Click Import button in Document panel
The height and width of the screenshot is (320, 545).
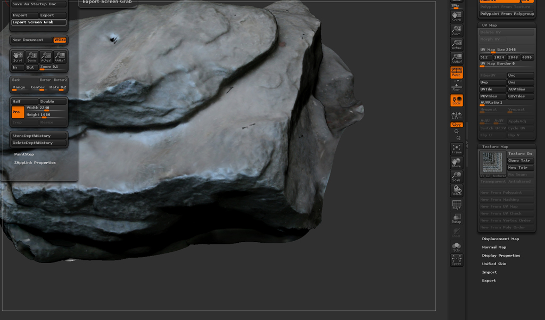point(24,15)
